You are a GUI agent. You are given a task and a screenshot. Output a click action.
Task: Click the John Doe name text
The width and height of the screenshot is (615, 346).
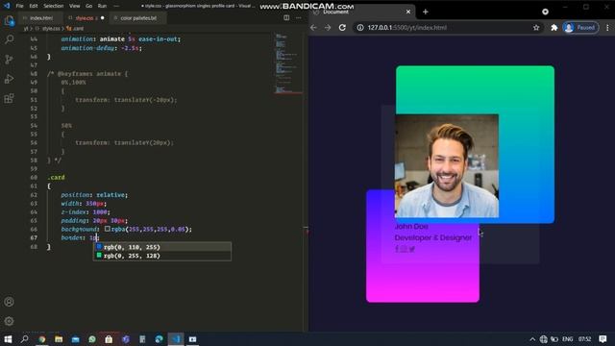coord(411,227)
